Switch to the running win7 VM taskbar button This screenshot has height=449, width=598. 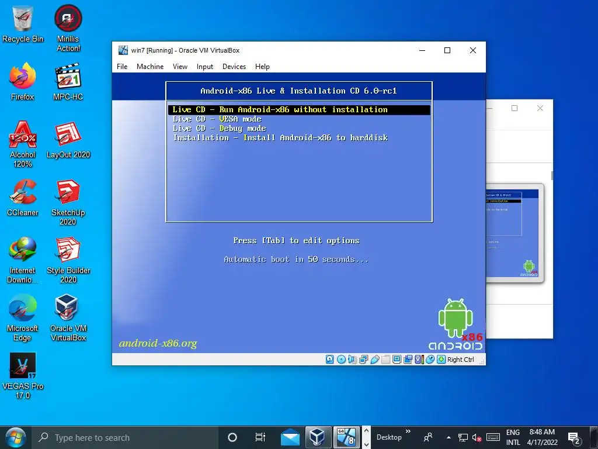point(346,437)
